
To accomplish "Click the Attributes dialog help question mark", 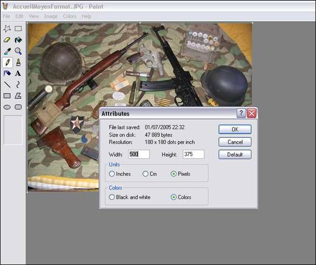I will (241, 113).
